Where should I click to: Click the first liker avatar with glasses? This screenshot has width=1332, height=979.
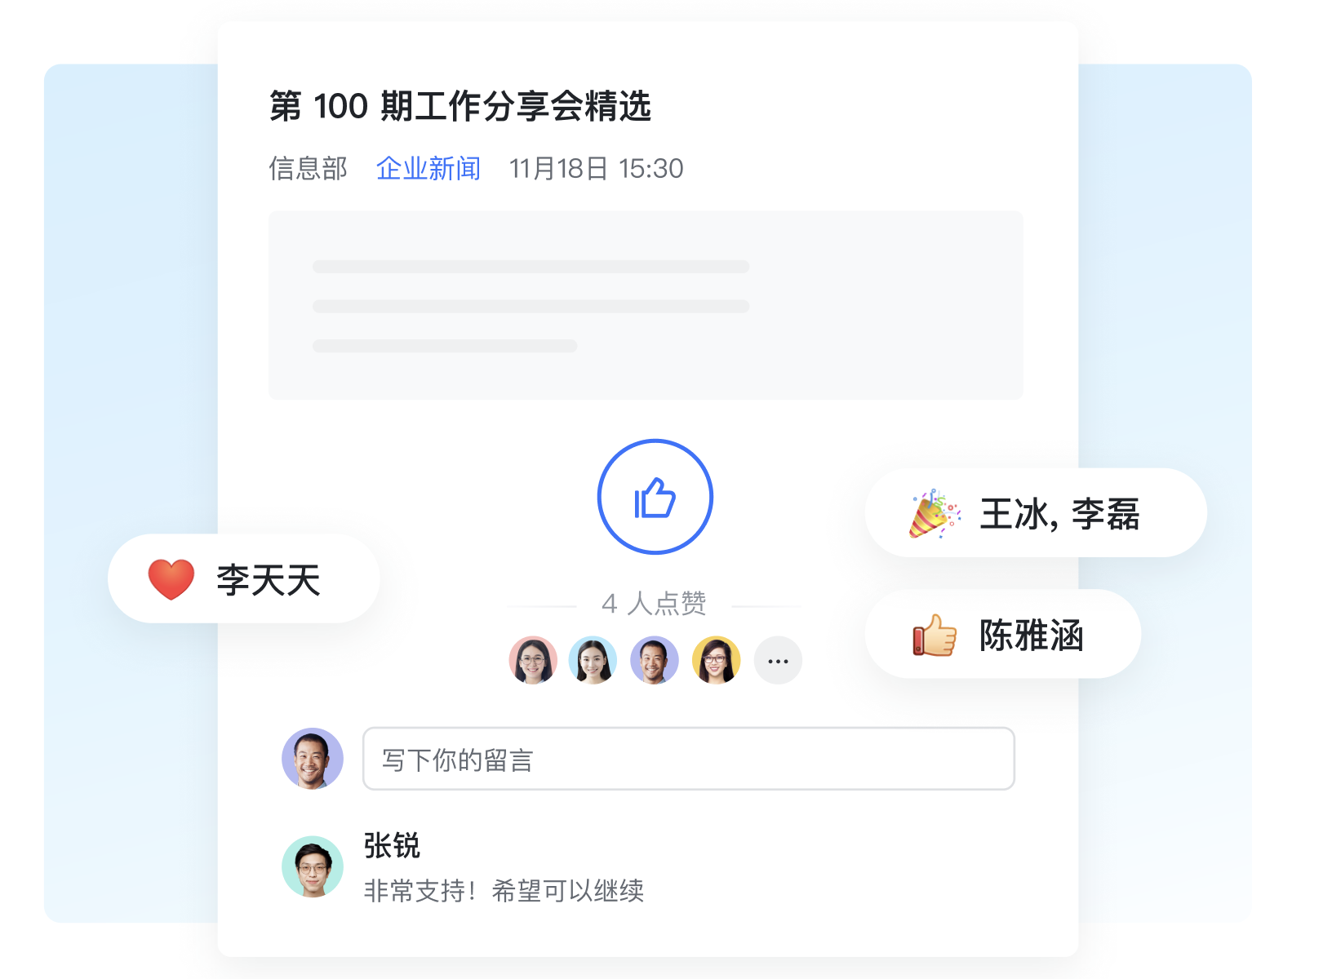[x=533, y=660]
